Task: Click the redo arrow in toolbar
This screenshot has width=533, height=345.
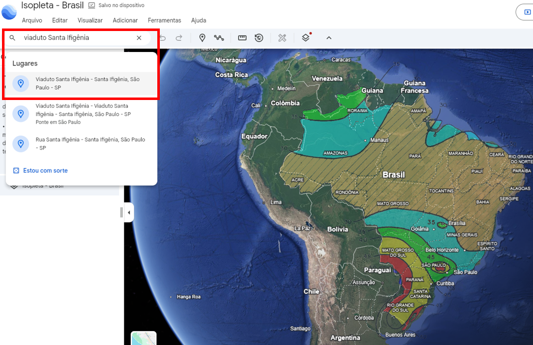Action: (x=179, y=38)
